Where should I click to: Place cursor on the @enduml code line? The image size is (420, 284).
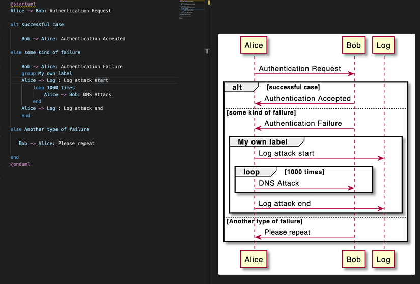(20, 164)
